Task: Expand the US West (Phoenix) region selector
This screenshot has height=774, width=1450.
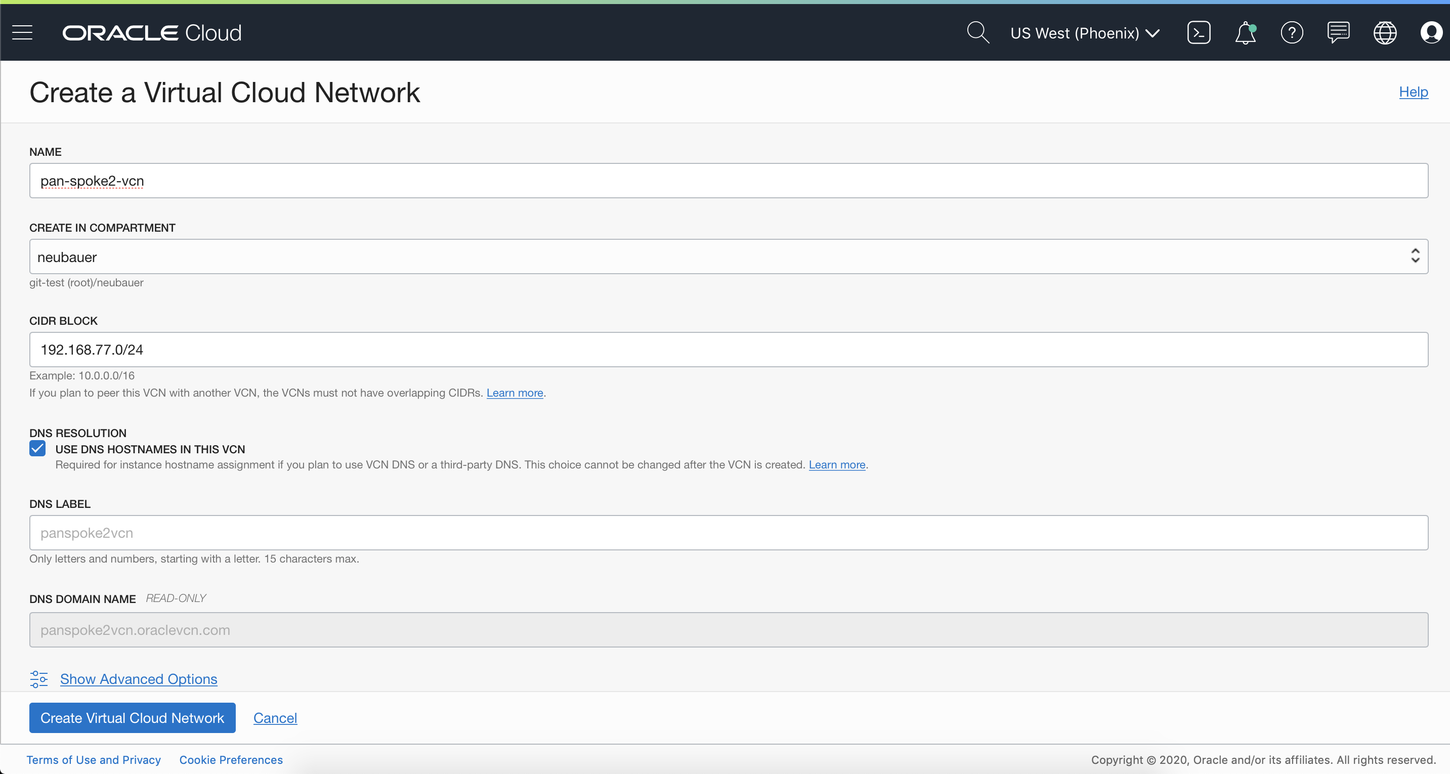Action: 1085,33
